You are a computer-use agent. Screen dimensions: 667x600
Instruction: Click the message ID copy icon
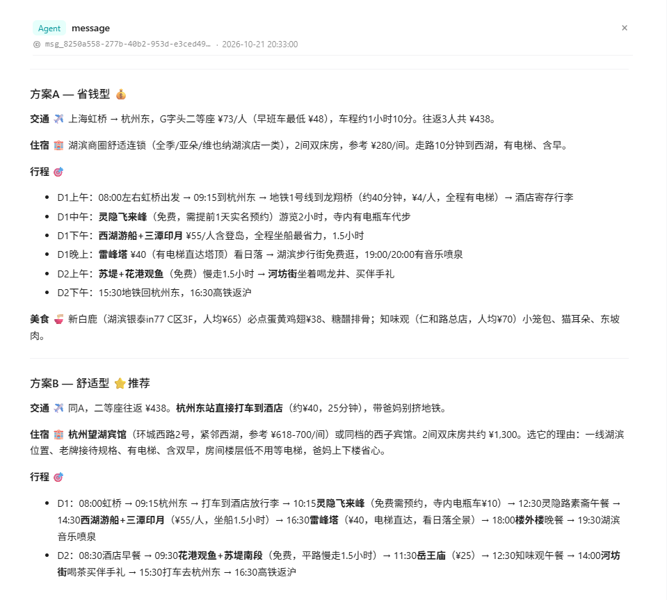[37, 44]
